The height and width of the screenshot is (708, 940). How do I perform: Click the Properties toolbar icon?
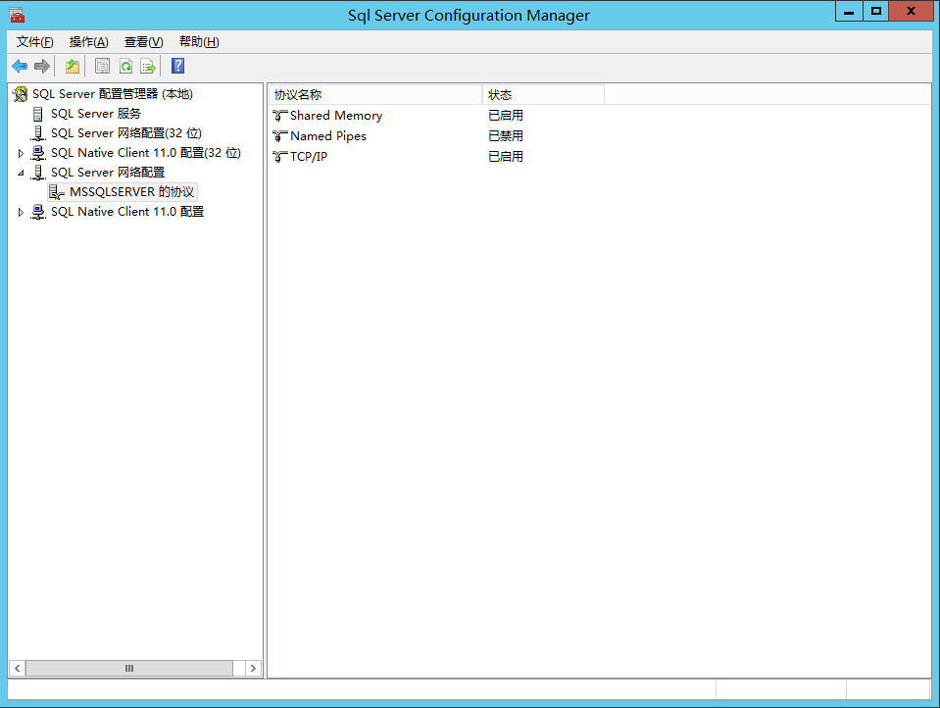pyautogui.click(x=103, y=66)
